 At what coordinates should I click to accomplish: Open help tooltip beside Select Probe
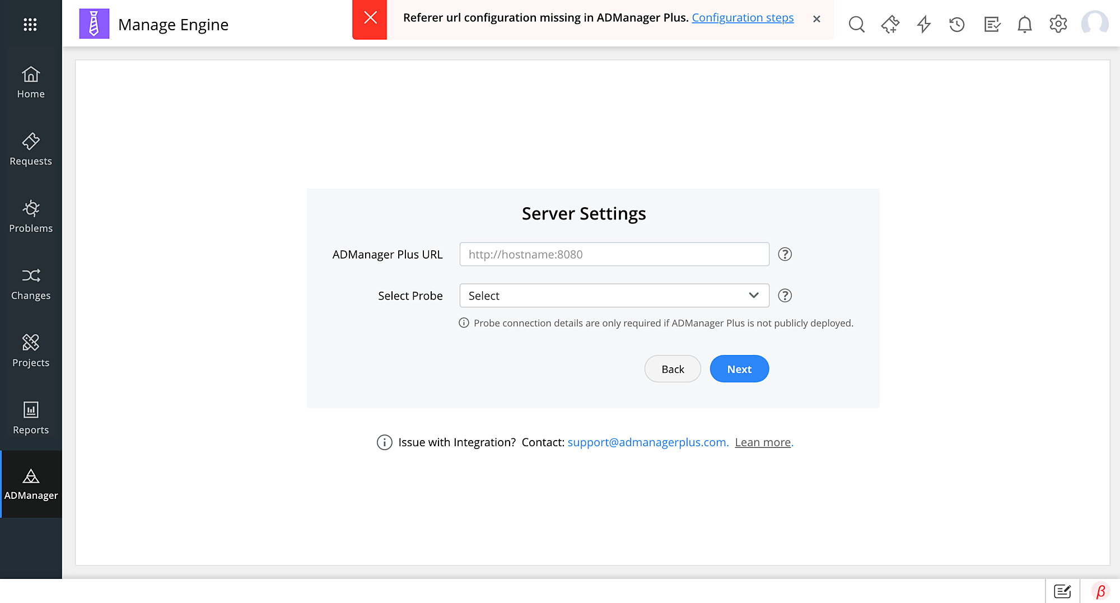click(x=785, y=296)
